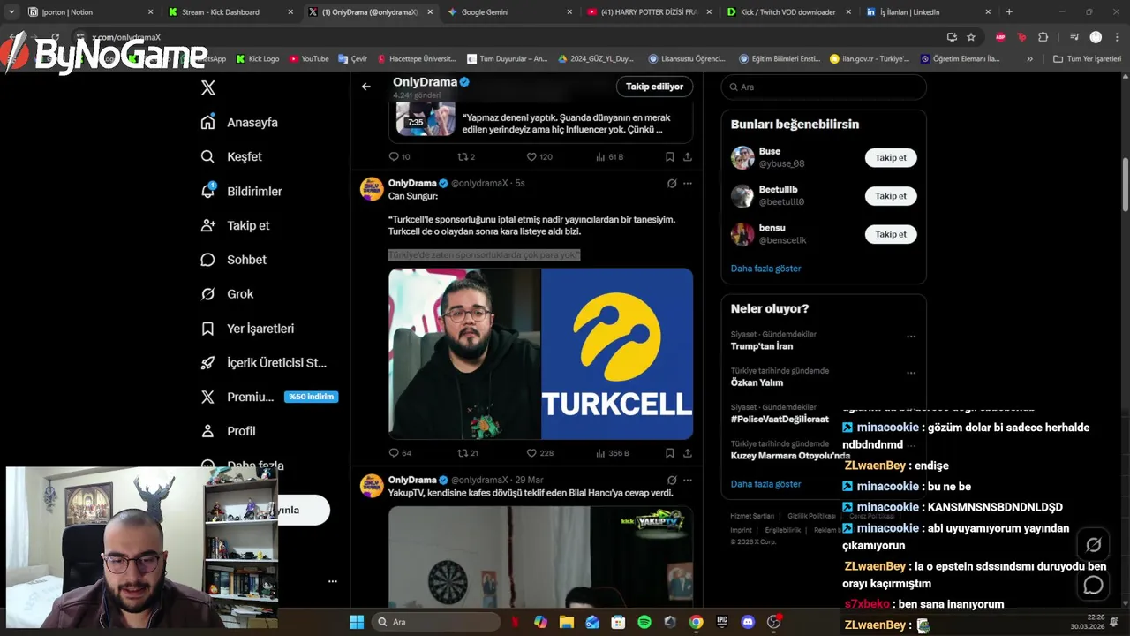Open the floating messages button at bottom right
The width and height of the screenshot is (1130, 636).
pos(1094,585)
